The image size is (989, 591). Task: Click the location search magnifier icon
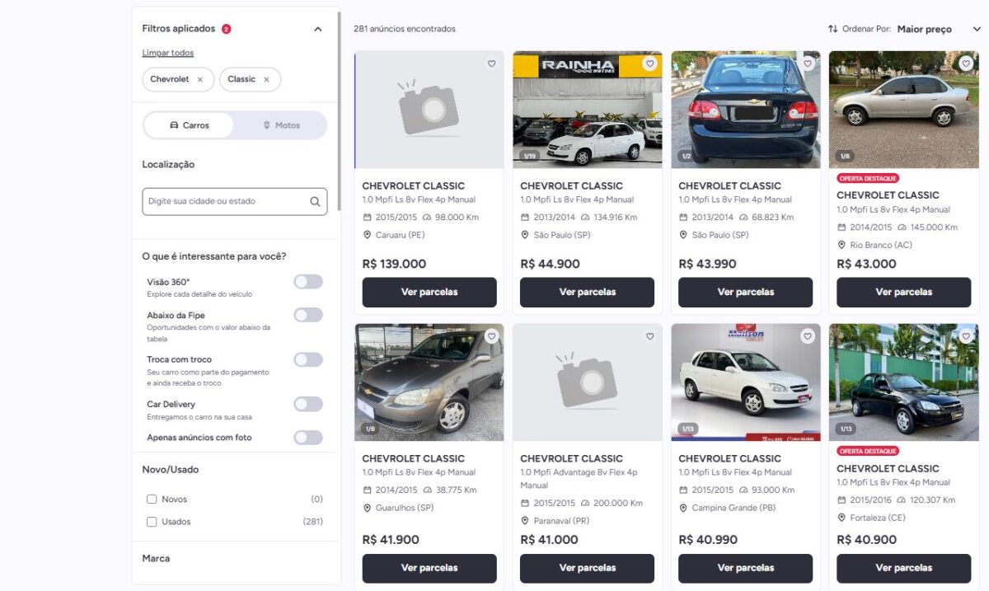point(315,201)
